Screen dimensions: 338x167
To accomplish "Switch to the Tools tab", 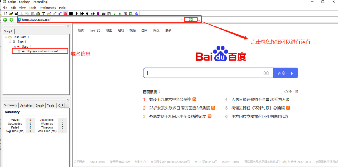I will pyautogui.click(x=51, y=105).
